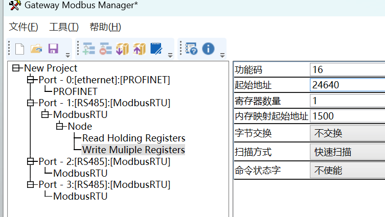Open the blue notepad edit icon
This screenshot has height=217, width=385.
(x=156, y=49)
